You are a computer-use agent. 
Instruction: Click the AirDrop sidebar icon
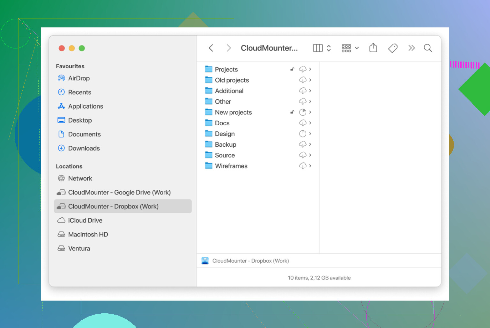[61, 78]
